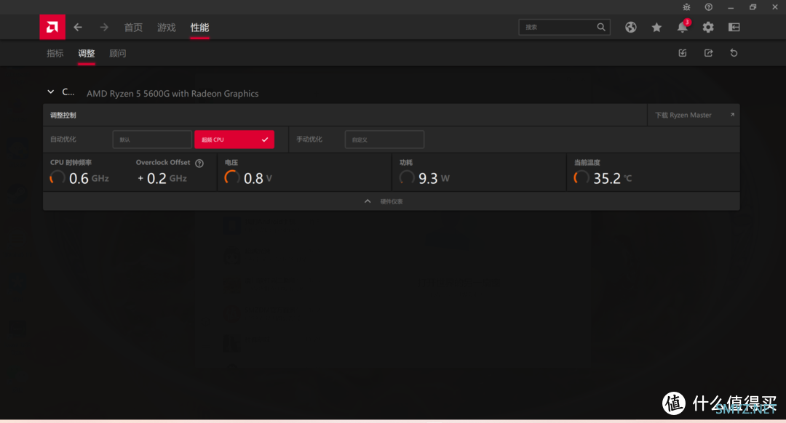
Task: Click the AMD logo home icon
Action: [x=52, y=27]
